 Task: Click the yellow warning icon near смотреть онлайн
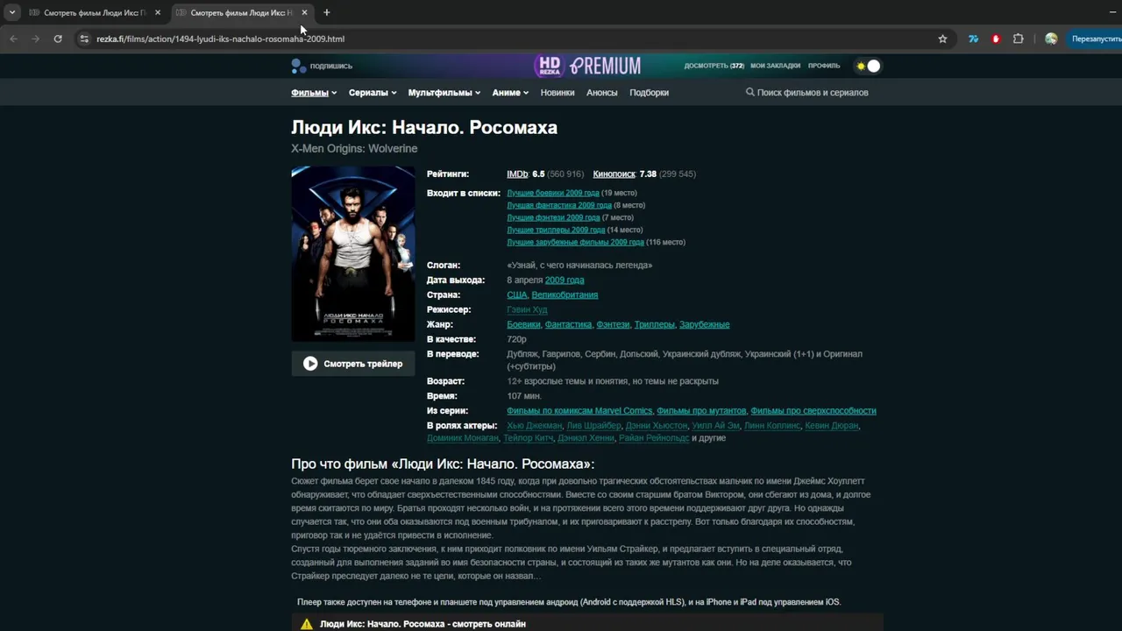point(306,624)
